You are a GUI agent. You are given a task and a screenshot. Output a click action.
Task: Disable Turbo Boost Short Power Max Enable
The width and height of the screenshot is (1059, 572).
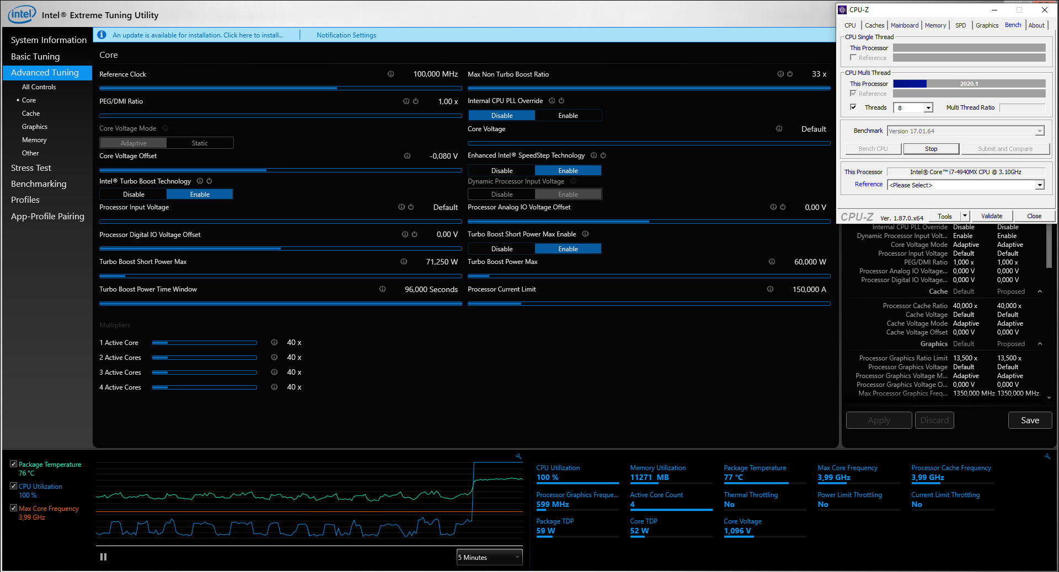(502, 249)
